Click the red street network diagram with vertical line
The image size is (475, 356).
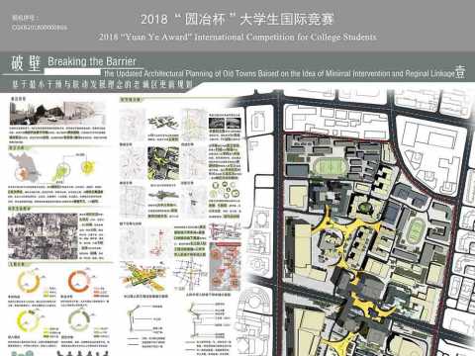159,243
